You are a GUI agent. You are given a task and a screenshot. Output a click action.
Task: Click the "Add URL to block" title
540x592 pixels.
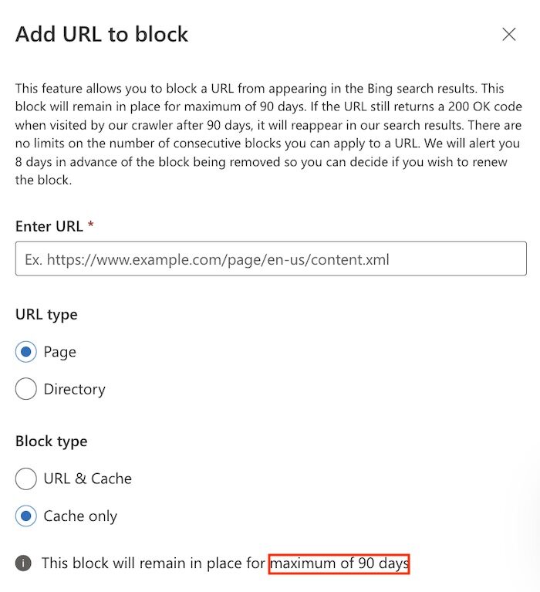(x=102, y=34)
